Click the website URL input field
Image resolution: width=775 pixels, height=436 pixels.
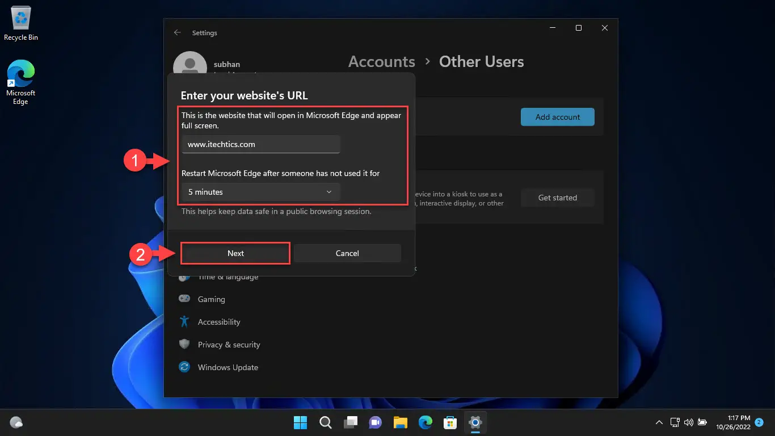[x=261, y=144]
